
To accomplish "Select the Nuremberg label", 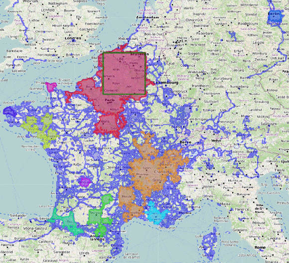I will pyautogui.click(x=239, y=87).
